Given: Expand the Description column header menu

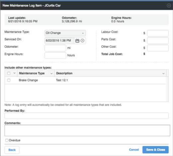Looking at the screenshot, I should (163, 73).
